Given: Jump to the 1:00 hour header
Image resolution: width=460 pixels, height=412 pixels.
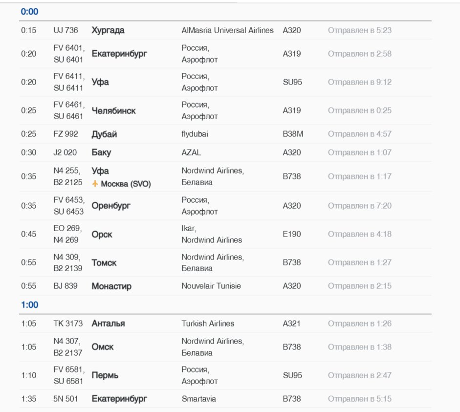Looking at the screenshot, I should coord(29,305).
